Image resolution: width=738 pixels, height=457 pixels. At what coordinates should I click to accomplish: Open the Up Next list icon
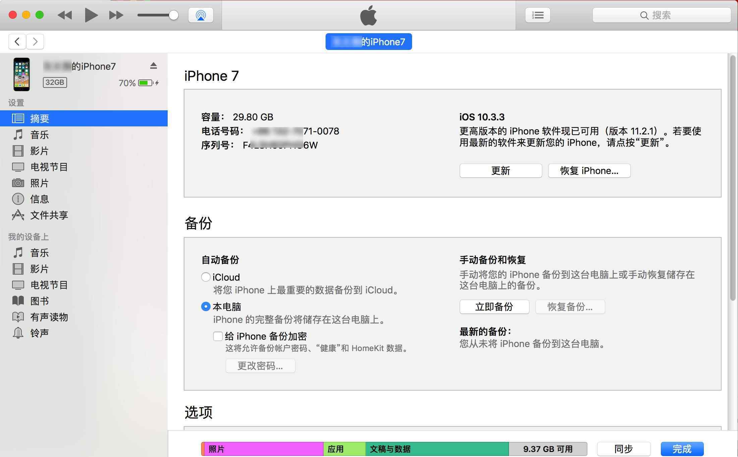point(537,15)
